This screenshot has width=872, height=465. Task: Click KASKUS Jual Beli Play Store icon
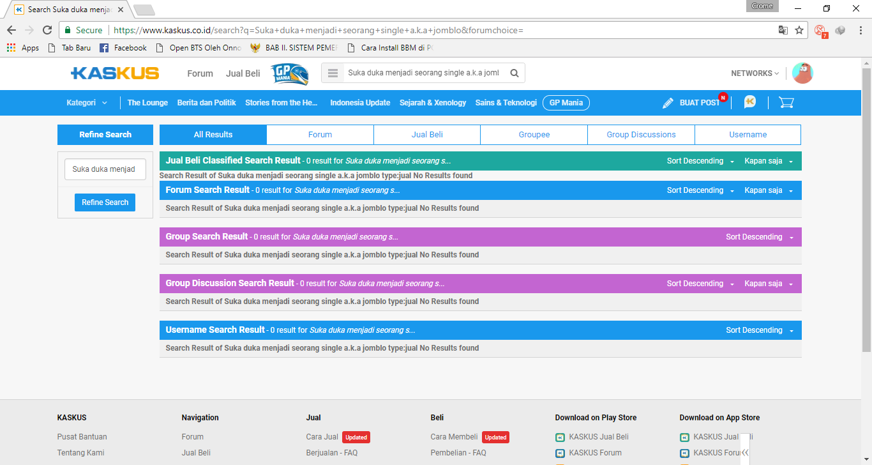[x=560, y=438]
